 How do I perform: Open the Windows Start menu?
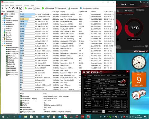pos(3,117)
